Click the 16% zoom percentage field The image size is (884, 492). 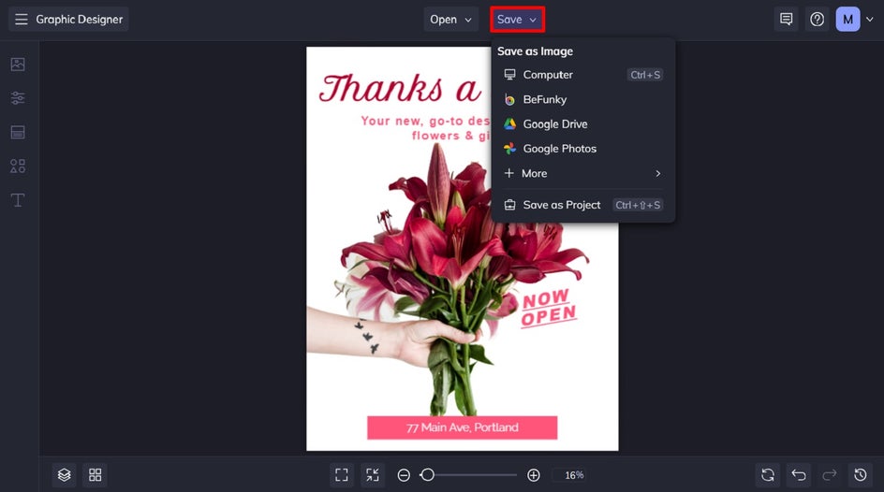coord(574,475)
